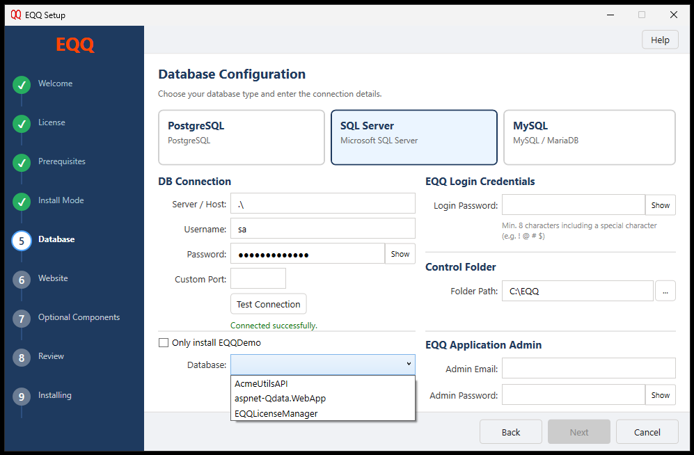The image size is (694, 455).
Task: Click the Connected successfully status text
Action: coord(274,326)
